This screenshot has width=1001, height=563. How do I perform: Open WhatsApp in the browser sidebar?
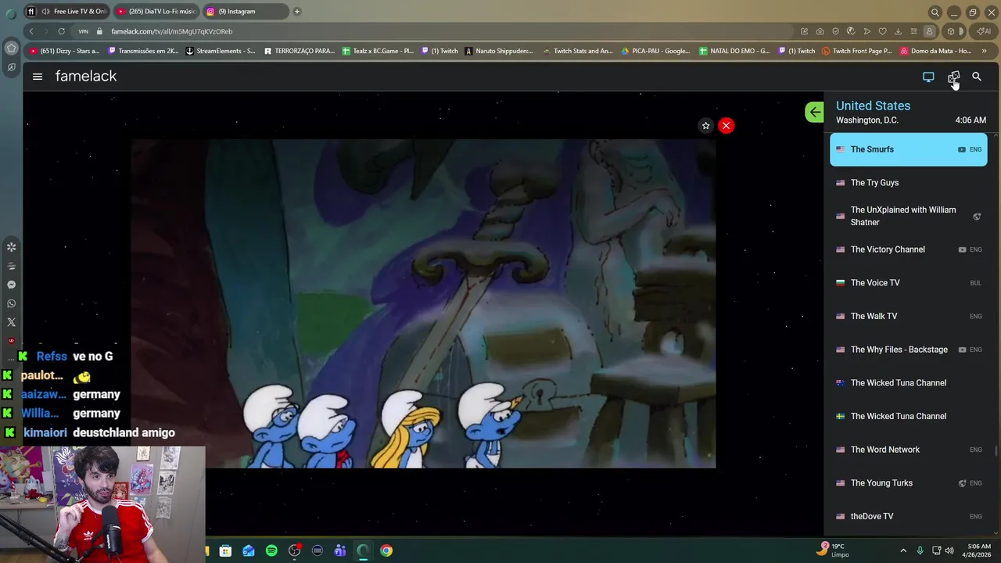click(11, 303)
